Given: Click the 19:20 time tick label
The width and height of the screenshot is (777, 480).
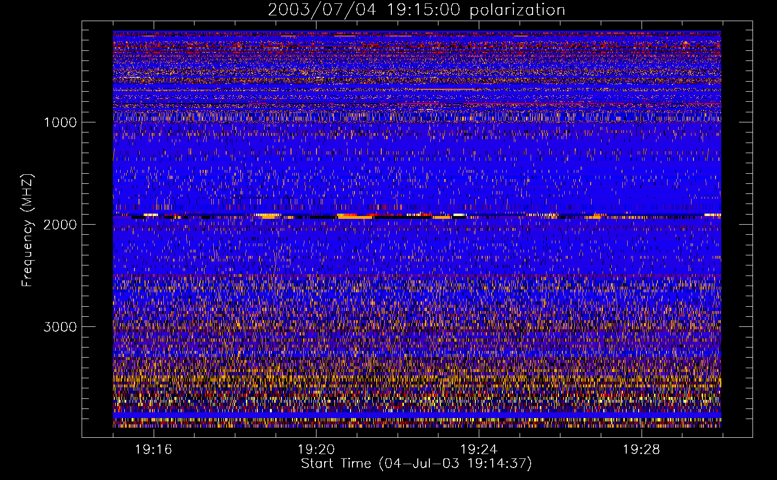Looking at the screenshot, I should pos(316,450).
